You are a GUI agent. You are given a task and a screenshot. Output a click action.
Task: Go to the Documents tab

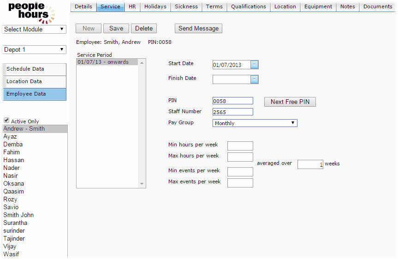pyautogui.click(x=378, y=6)
